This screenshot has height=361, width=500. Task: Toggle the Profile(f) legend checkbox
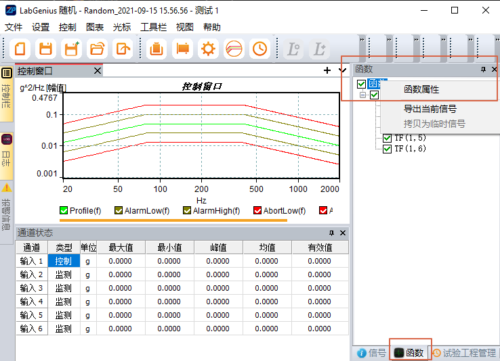64,210
